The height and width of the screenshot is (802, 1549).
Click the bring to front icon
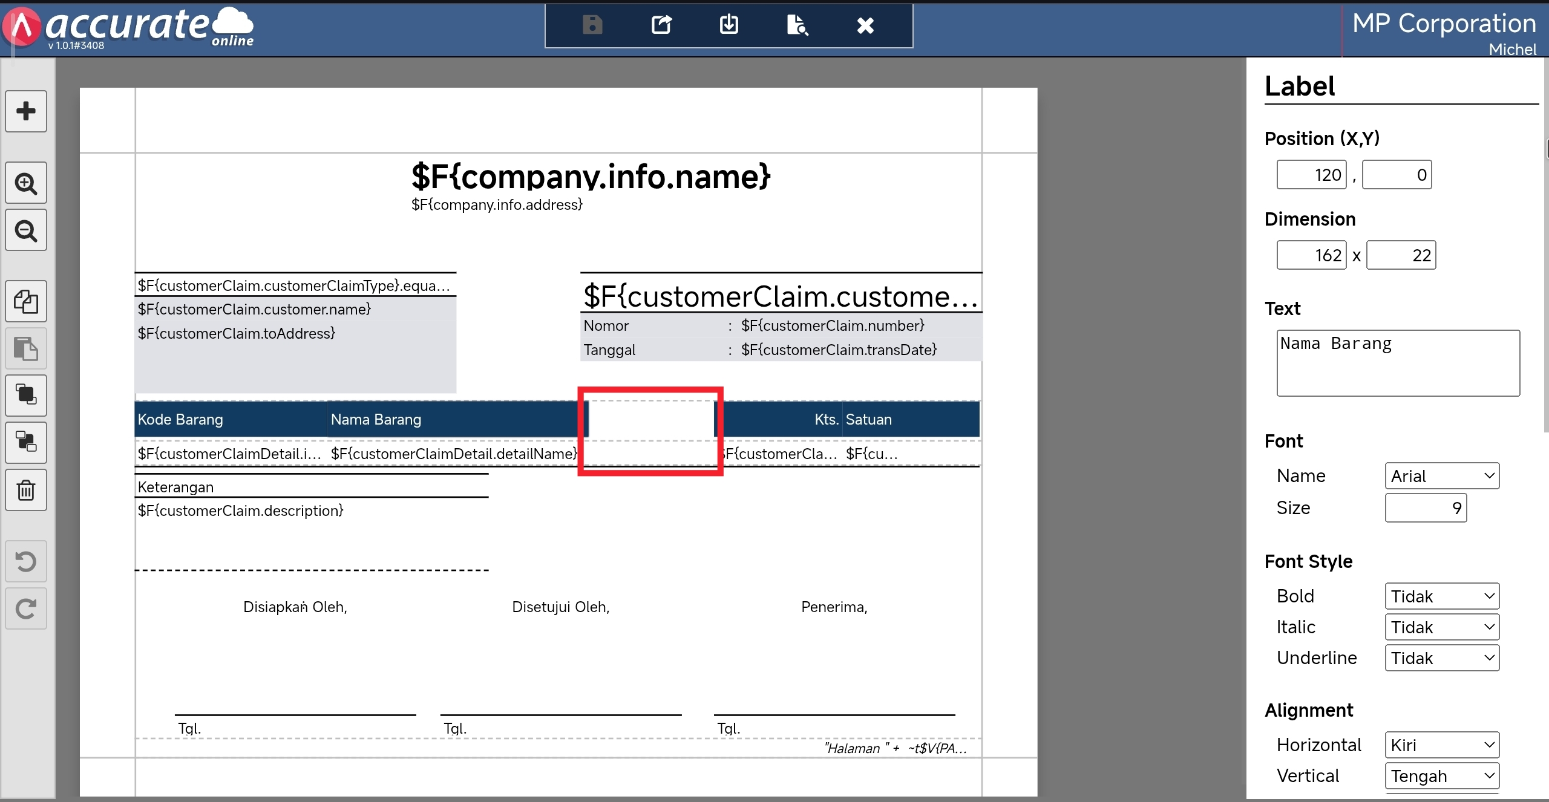(x=25, y=395)
